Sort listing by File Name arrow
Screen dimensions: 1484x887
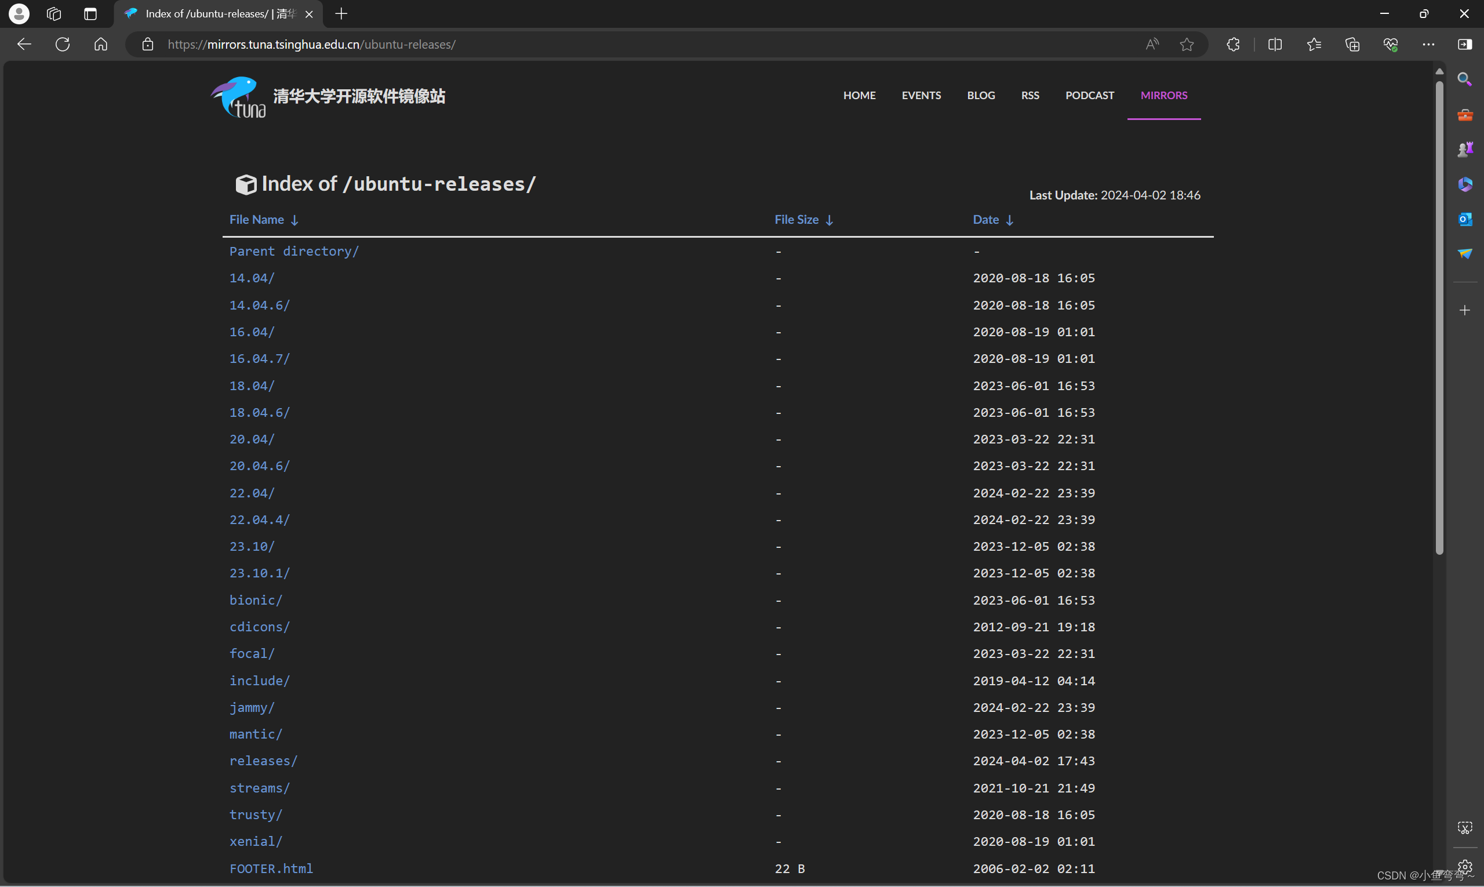coord(294,220)
